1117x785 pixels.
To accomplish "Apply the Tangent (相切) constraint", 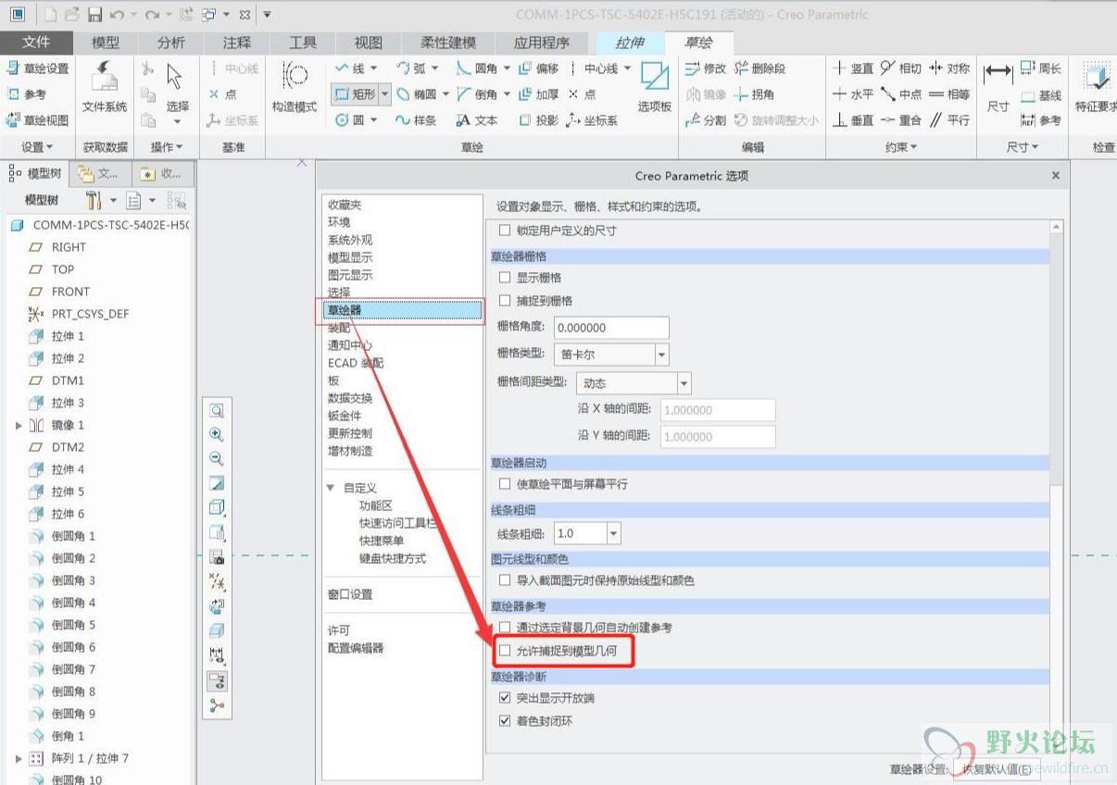I will (x=901, y=69).
